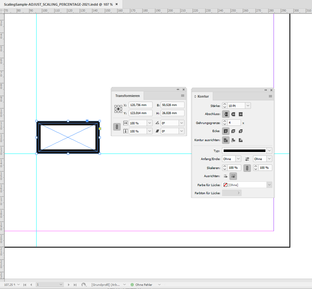Open the Transformieren panel menu icon
The image size is (312, 289).
pyautogui.click(x=182, y=96)
